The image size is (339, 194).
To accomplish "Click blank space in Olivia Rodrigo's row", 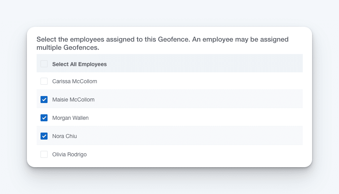I will point(194,154).
